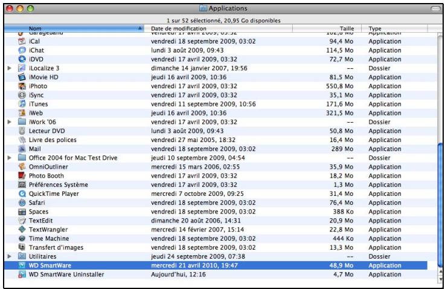The height and width of the screenshot is (289, 445).
Task: Click the Préférences Système icon
Action: pos(22,185)
